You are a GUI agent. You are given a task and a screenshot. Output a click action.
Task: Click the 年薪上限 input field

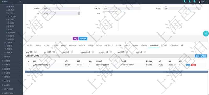point(121,8)
